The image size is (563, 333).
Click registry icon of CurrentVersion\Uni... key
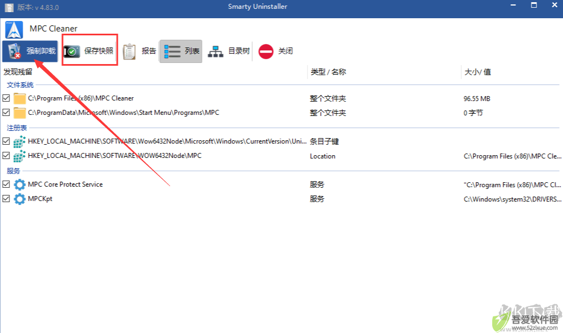click(19, 141)
